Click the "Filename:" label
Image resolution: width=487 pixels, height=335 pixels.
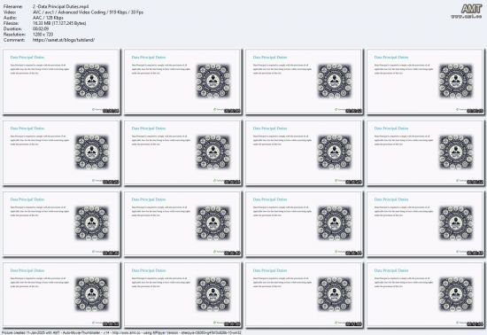pyautogui.click(x=13, y=6)
